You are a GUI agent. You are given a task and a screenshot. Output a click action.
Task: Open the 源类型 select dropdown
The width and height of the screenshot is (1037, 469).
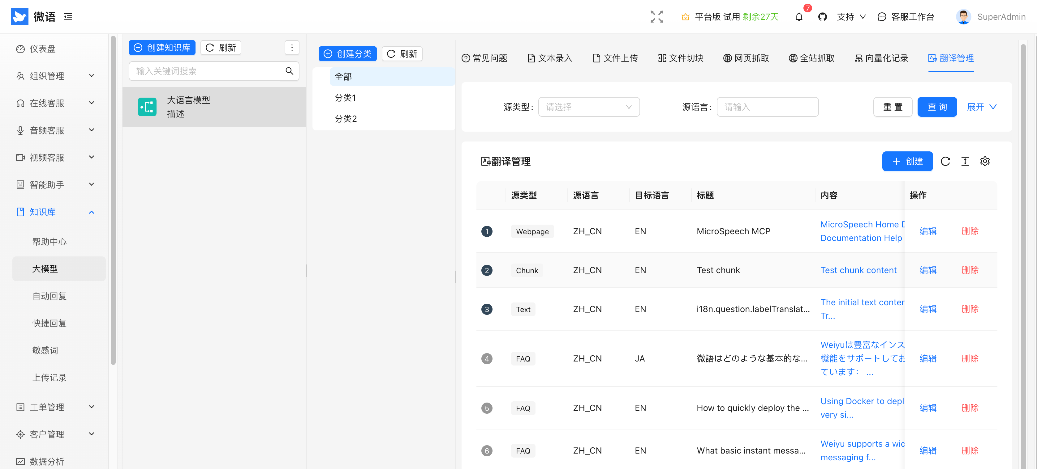588,107
